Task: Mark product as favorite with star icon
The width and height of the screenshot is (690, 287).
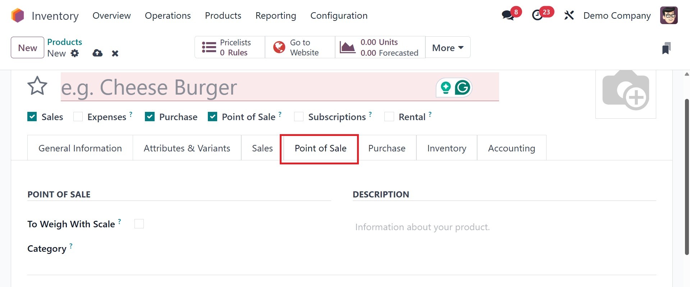Action: [37, 86]
